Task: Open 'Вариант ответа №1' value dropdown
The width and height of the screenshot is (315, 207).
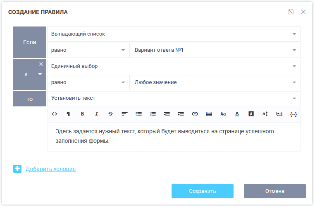Action: pyautogui.click(x=216, y=50)
